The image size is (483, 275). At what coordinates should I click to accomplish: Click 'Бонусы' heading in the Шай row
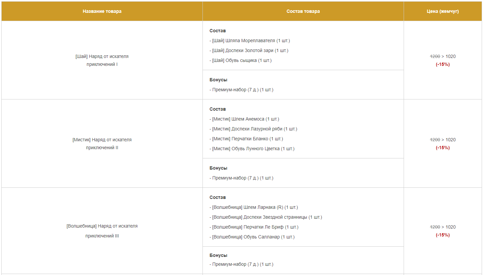point(218,80)
